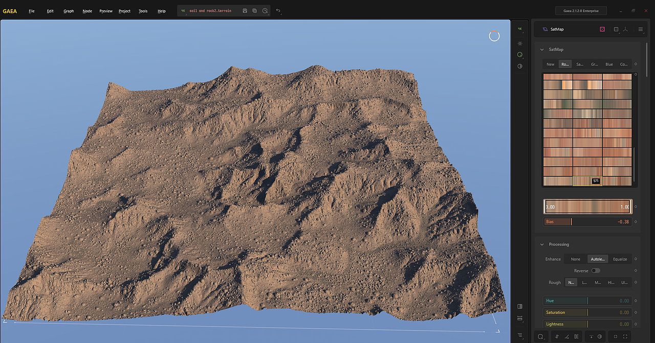Click the viewport width layout icon in sidebar
This screenshot has height=343, width=655.
pos(520,318)
